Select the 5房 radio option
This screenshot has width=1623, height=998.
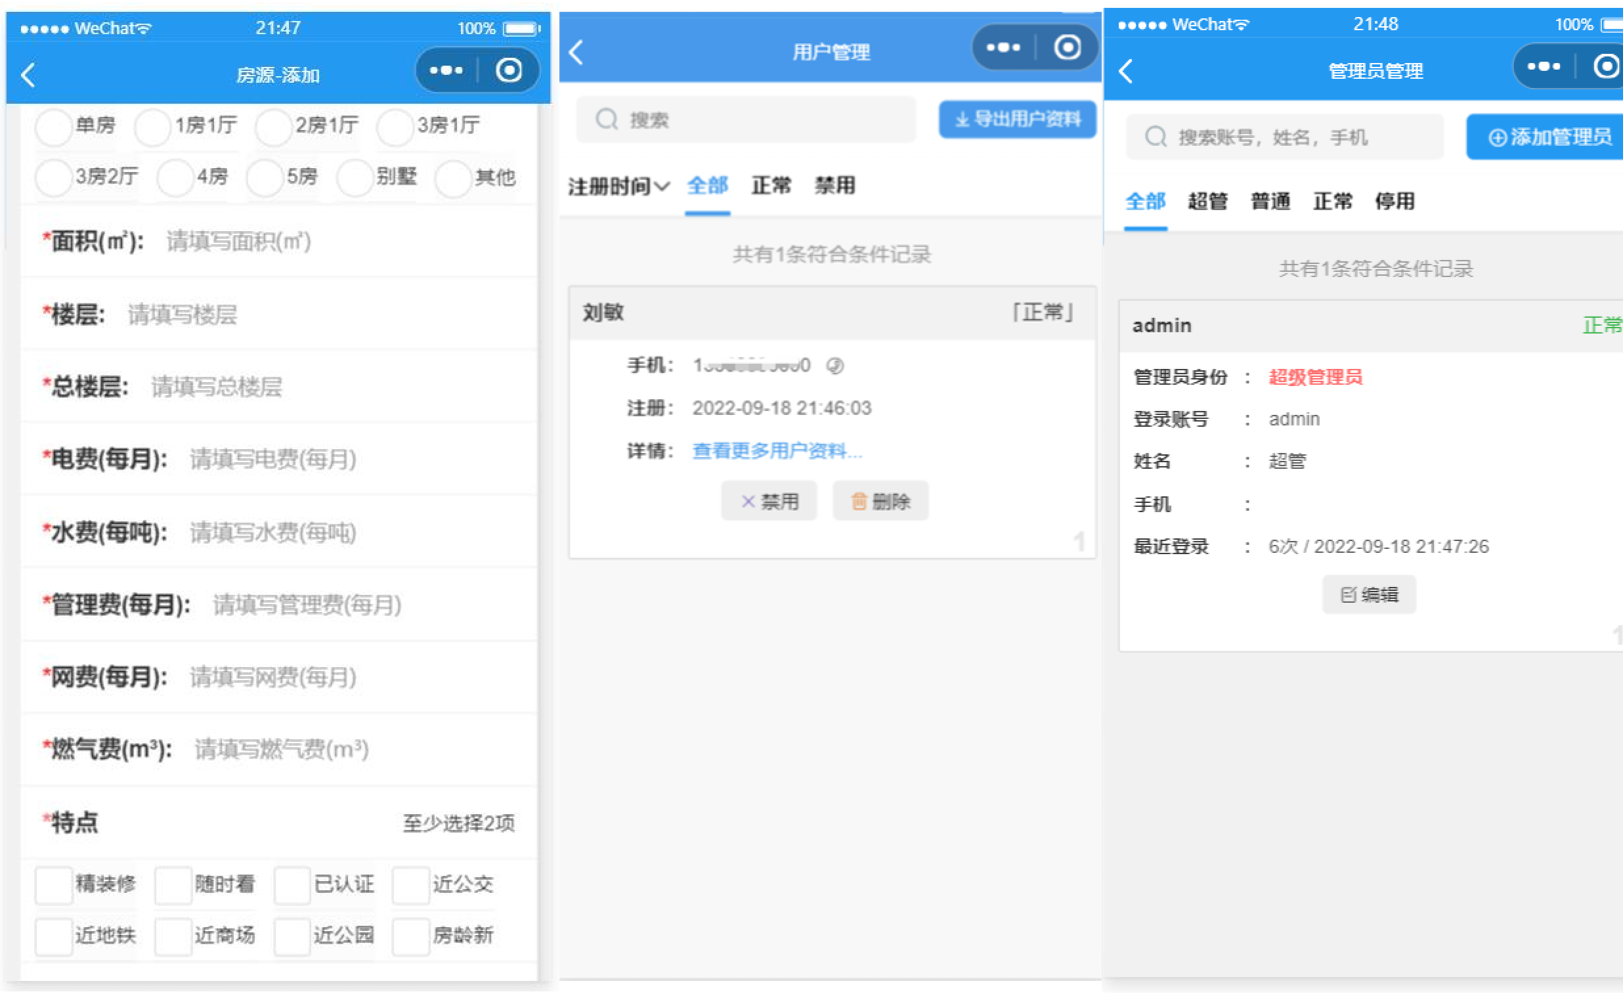click(x=265, y=177)
